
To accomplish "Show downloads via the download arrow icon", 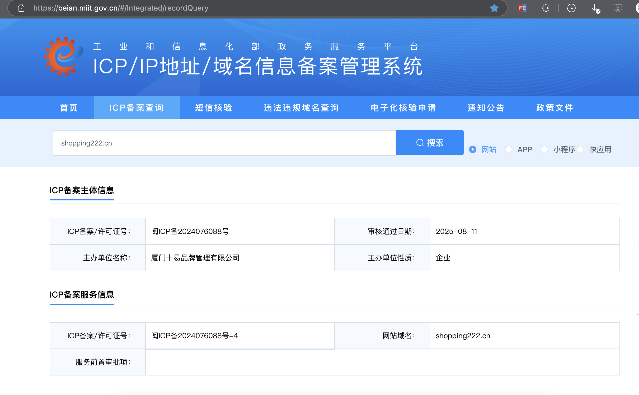I will [595, 8].
